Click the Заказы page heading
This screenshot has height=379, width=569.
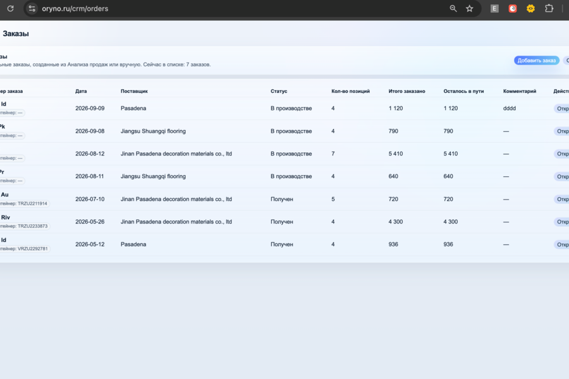(16, 33)
